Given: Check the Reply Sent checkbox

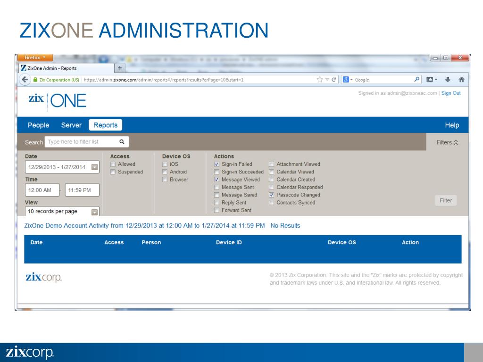Looking at the screenshot, I should pos(217,203).
